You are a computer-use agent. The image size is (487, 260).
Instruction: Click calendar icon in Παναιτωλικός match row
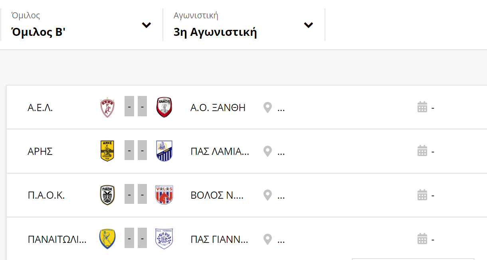(422, 239)
